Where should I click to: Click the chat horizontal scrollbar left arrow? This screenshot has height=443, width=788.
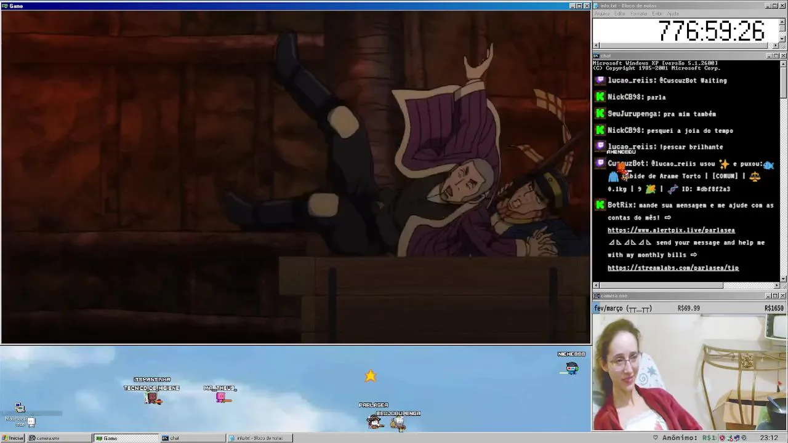tap(596, 285)
